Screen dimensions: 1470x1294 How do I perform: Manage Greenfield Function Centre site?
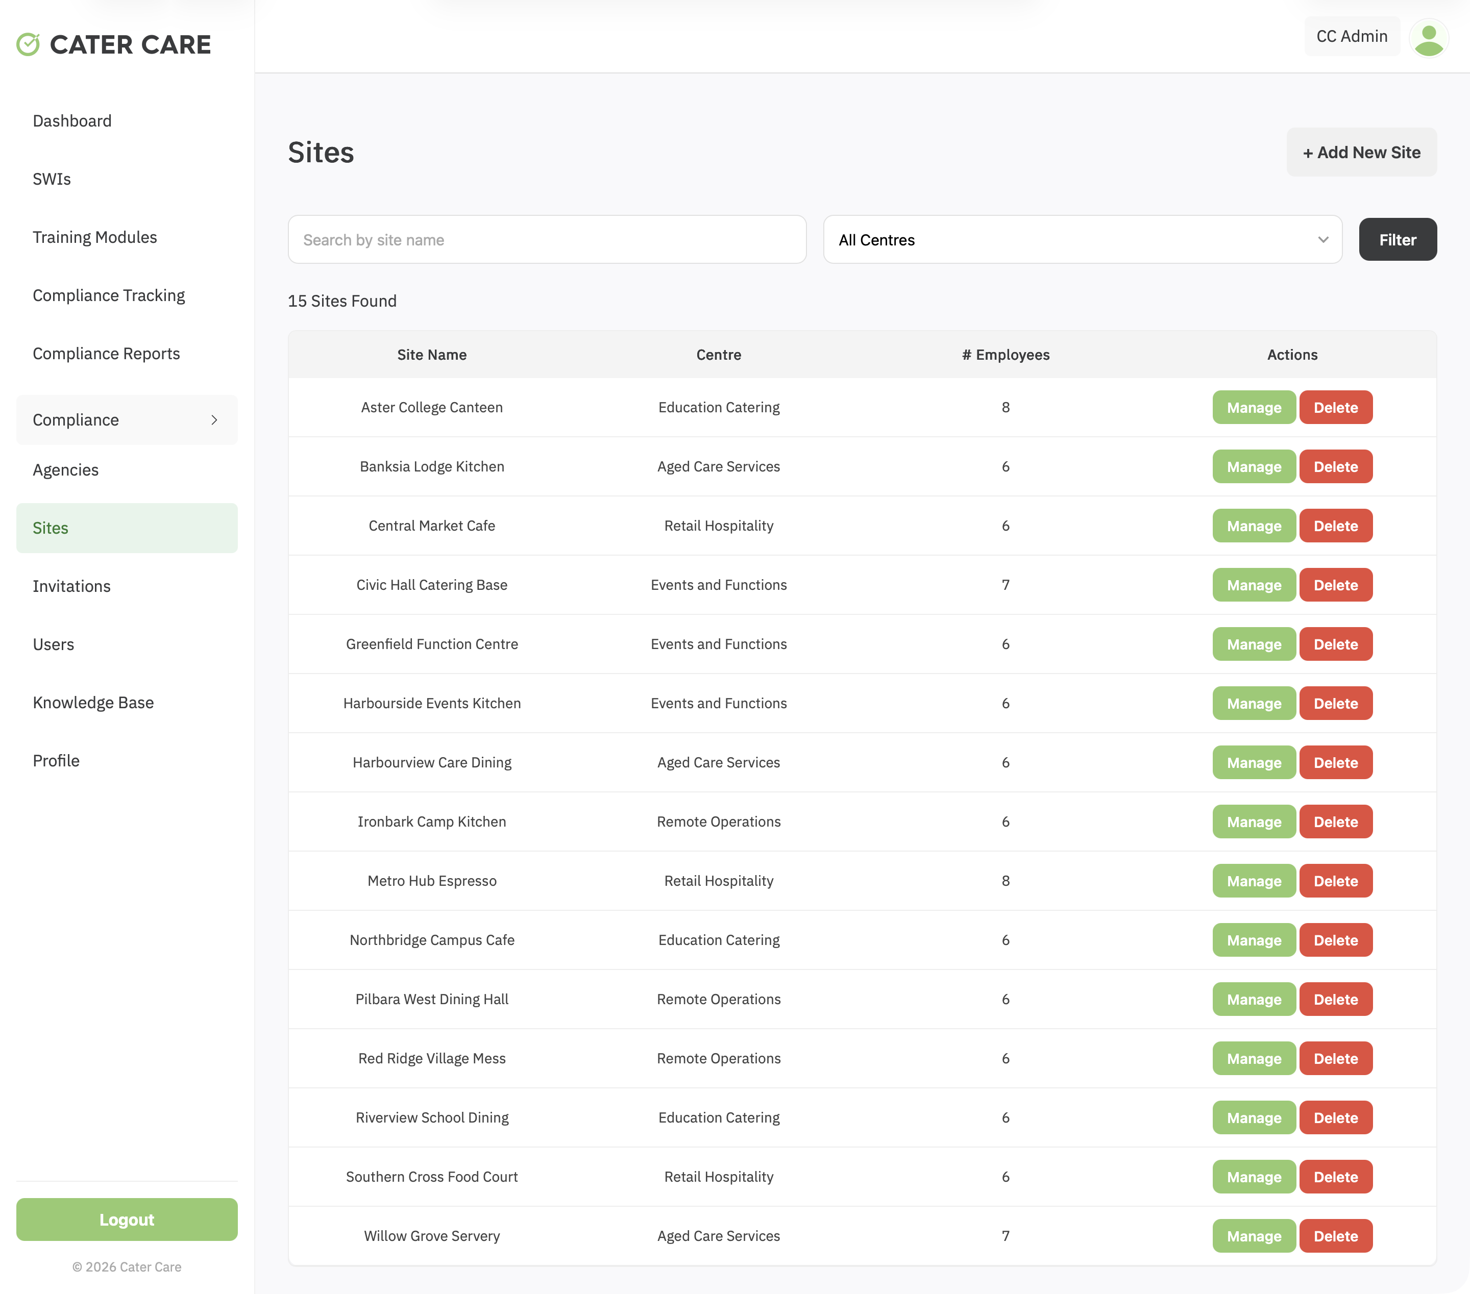point(1254,644)
